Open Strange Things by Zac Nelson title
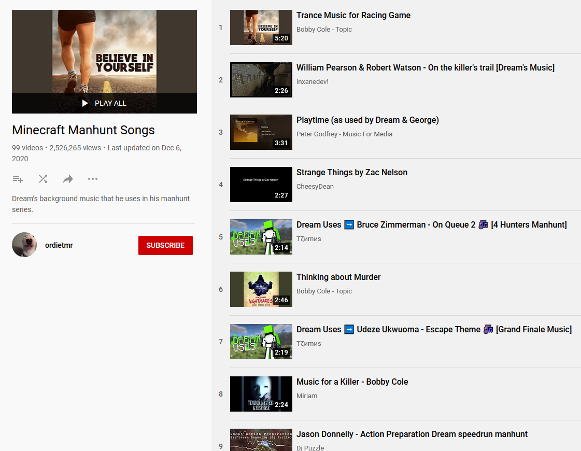The width and height of the screenshot is (581, 451). (351, 172)
